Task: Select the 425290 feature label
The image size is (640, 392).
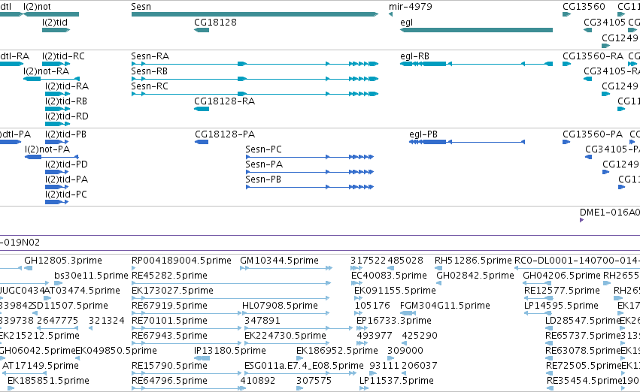Action: 420,336
